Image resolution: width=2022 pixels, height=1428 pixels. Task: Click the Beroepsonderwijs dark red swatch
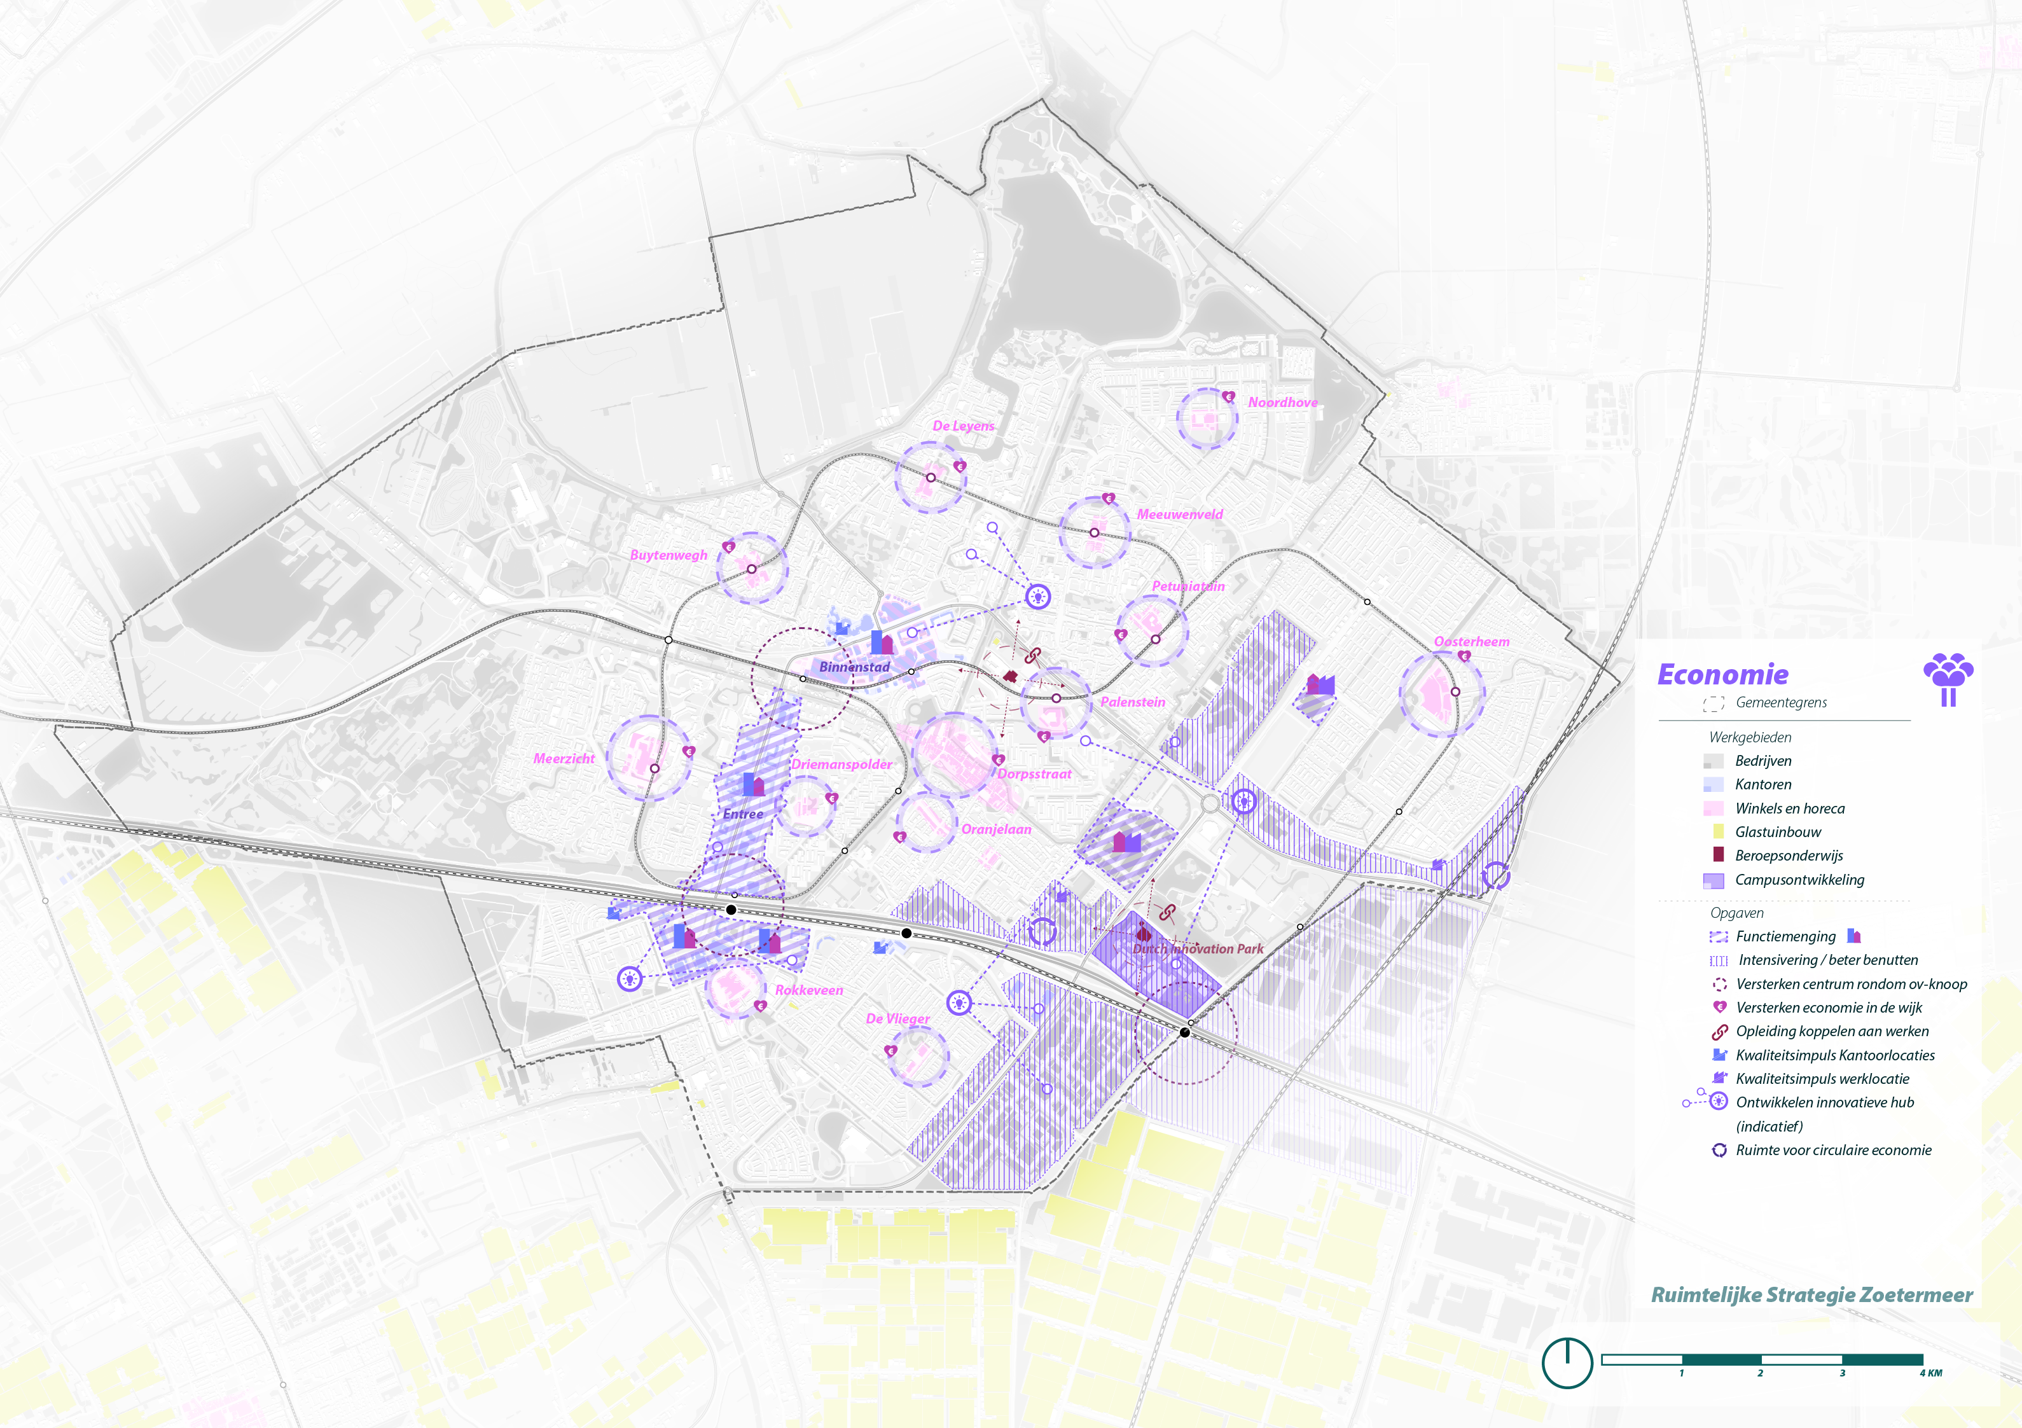pos(1718,854)
